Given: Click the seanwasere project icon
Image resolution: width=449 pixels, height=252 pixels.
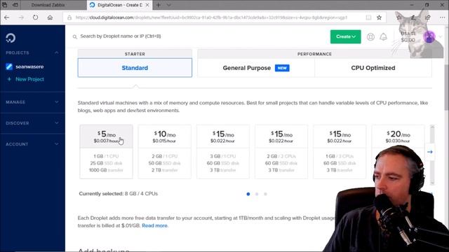Looking at the screenshot, I should [x=9, y=66].
